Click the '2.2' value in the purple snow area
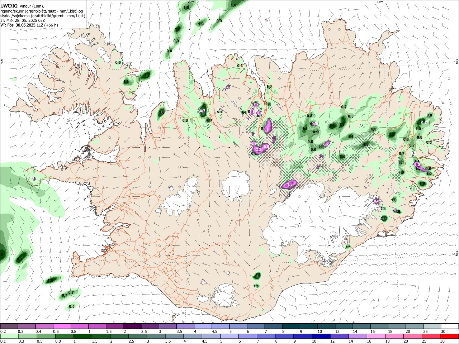The height and width of the screenshot is (344, 459). point(259,150)
